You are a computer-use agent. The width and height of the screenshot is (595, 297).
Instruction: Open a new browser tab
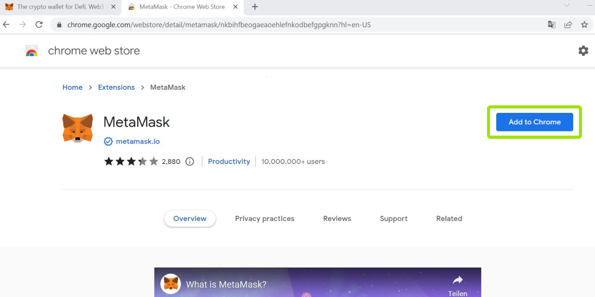pyautogui.click(x=255, y=7)
